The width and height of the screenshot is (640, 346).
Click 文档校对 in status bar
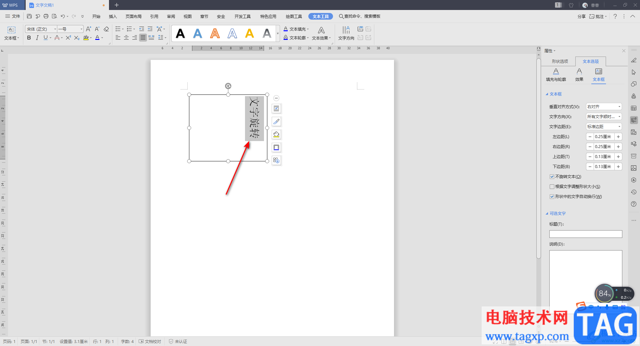click(150, 342)
